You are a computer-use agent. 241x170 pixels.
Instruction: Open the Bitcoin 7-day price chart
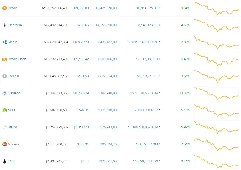(x=216, y=8)
